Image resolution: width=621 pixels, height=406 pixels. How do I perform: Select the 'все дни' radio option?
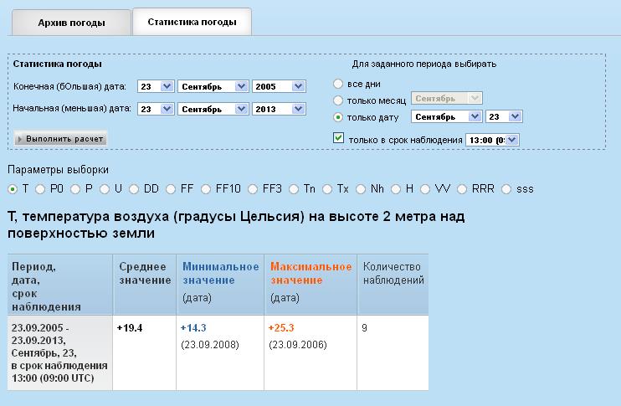(x=338, y=84)
